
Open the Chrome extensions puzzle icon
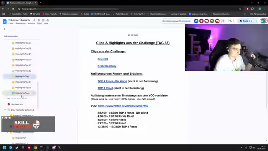[x=253, y=9]
